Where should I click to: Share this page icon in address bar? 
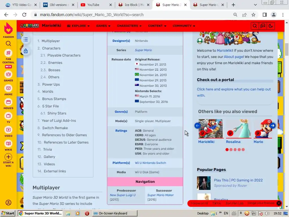(244, 15)
